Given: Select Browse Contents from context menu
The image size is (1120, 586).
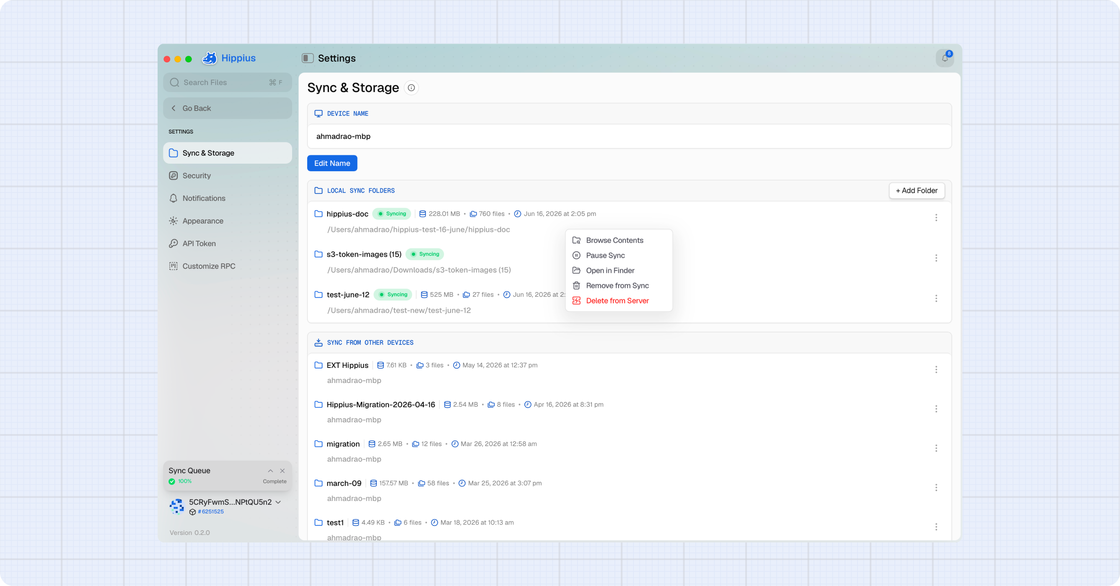Looking at the screenshot, I should (x=619, y=240).
